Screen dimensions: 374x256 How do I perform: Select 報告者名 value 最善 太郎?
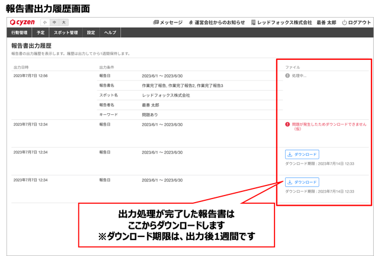pos(151,105)
